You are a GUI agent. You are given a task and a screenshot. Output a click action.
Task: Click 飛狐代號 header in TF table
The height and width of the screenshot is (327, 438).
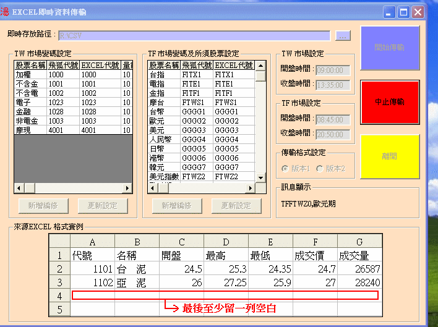click(x=197, y=66)
